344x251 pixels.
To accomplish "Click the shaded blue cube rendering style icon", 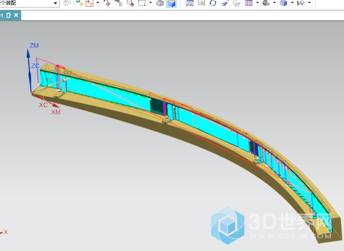I will 284,3.
